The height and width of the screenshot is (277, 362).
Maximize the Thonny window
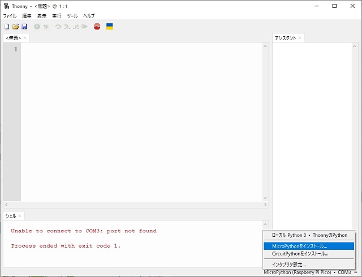334,6
